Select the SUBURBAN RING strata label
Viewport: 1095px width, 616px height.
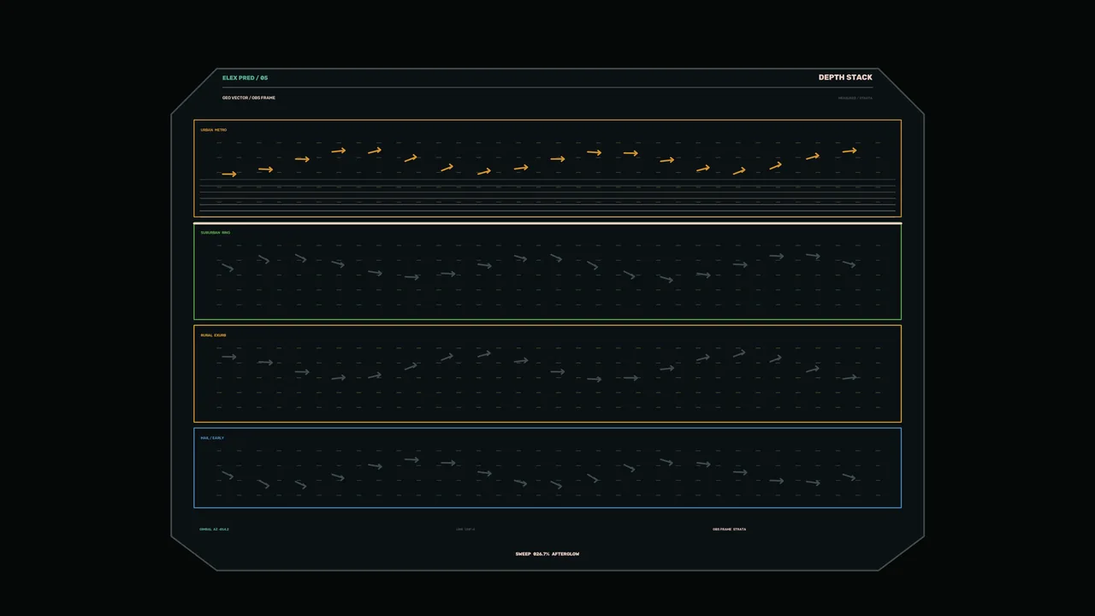[216, 233]
